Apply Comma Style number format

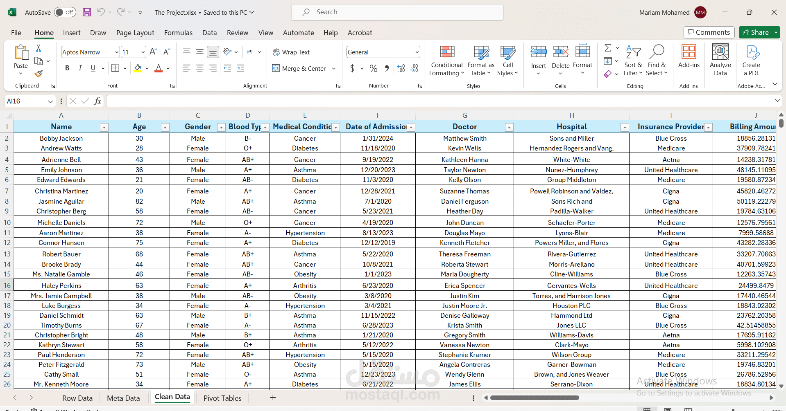coord(387,68)
